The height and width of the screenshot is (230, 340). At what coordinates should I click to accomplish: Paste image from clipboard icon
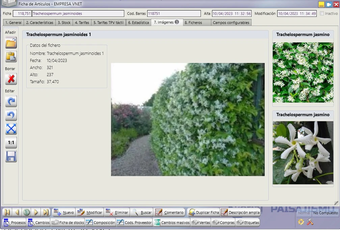click(11, 57)
